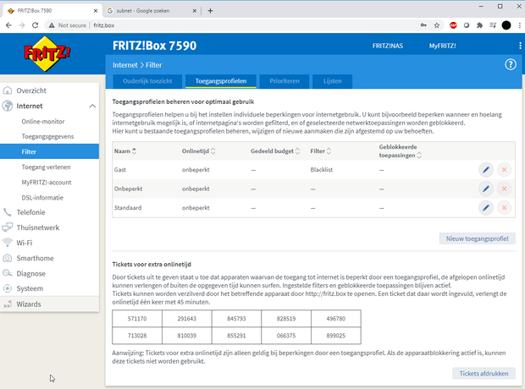
Task: Sort by Geblokkeerde toepassingen
Action: tap(401, 151)
